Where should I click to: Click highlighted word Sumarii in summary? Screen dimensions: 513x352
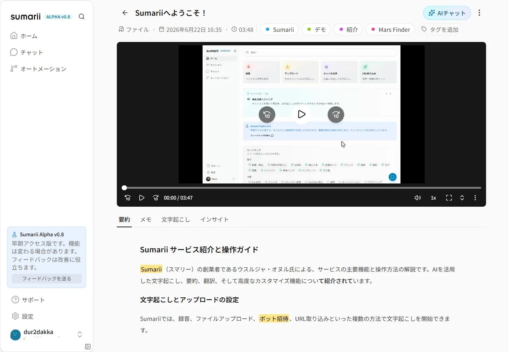(151, 269)
